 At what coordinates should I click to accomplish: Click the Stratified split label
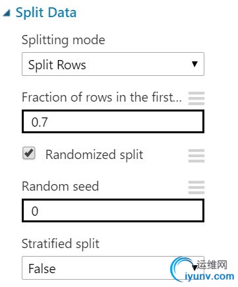click(x=61, y=244)
